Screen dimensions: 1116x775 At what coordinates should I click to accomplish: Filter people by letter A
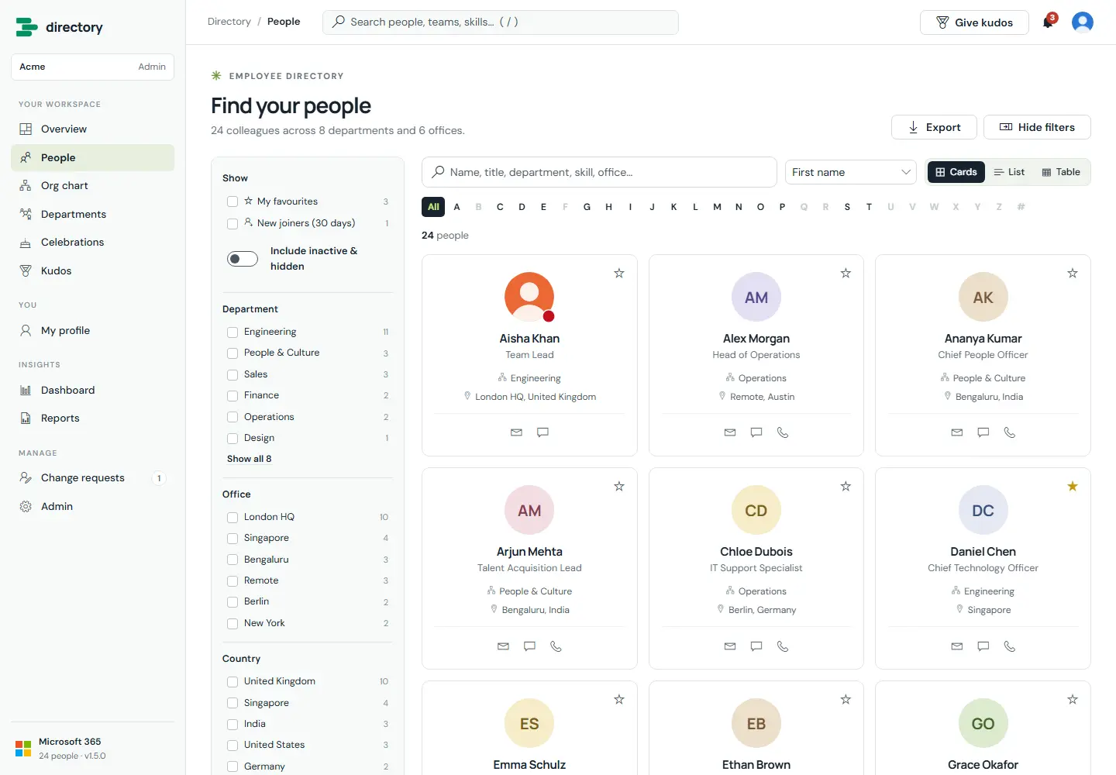click(x=457, y=207)
